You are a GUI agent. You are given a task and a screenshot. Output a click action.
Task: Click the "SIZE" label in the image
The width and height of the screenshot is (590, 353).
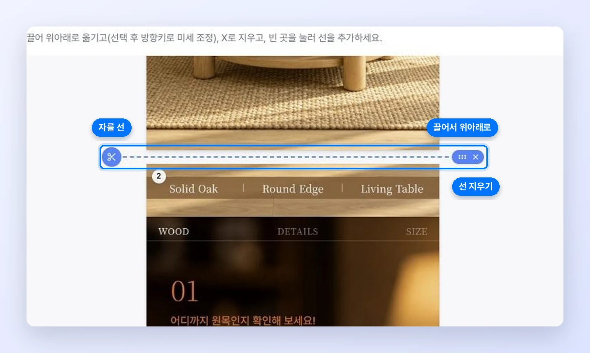pos(417,232)
